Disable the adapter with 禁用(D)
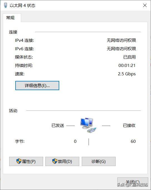 pyautogui.click(x=62, y=162)
